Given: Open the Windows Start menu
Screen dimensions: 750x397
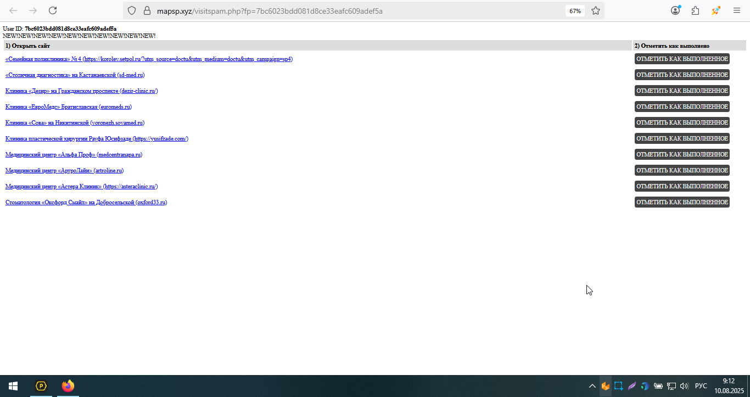Looking at the screenshot, I should tap(13, 386).
